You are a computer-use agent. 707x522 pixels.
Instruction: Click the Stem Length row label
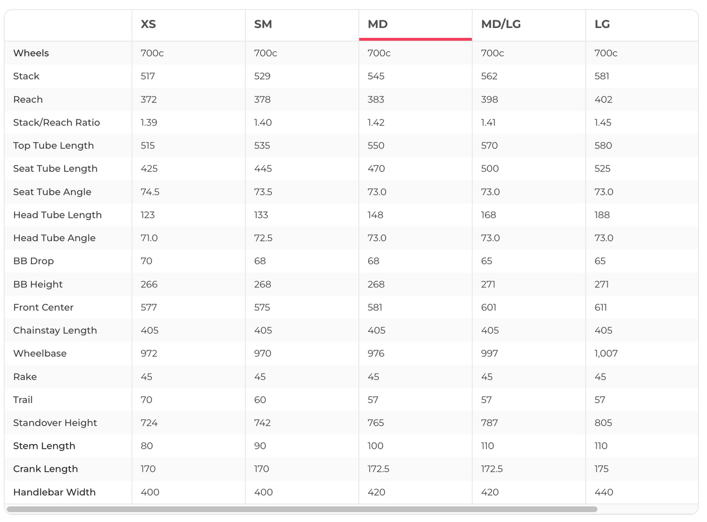(44, 446)
